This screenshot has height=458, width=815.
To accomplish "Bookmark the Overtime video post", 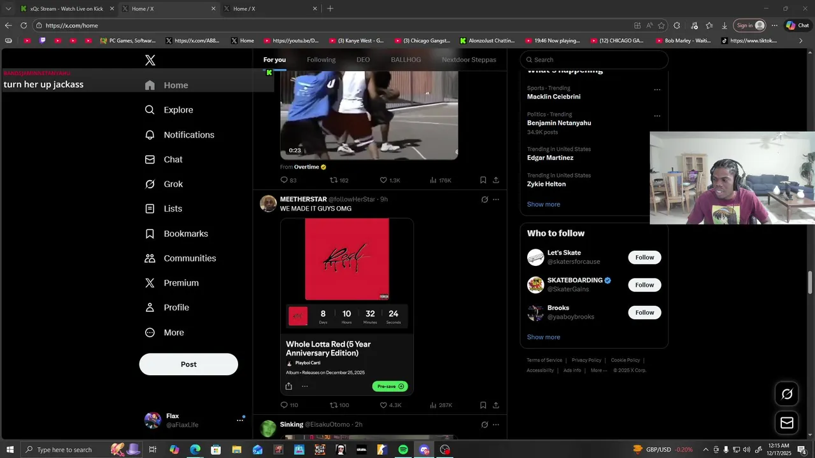I will (x=483, y=181).
